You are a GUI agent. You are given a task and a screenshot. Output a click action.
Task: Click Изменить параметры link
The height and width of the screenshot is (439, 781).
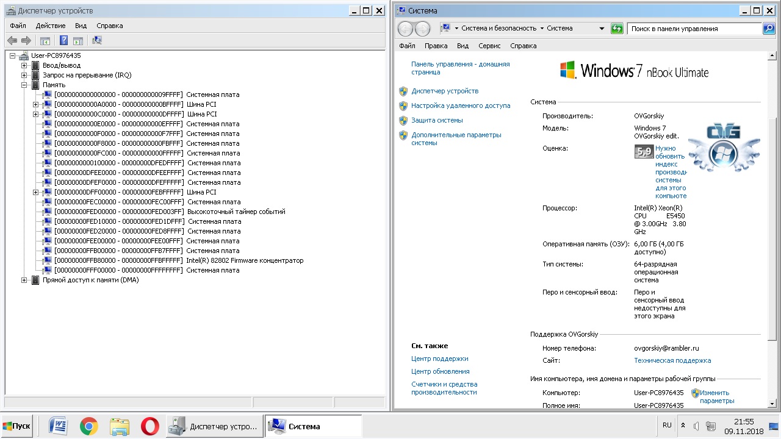click(717, 397)
